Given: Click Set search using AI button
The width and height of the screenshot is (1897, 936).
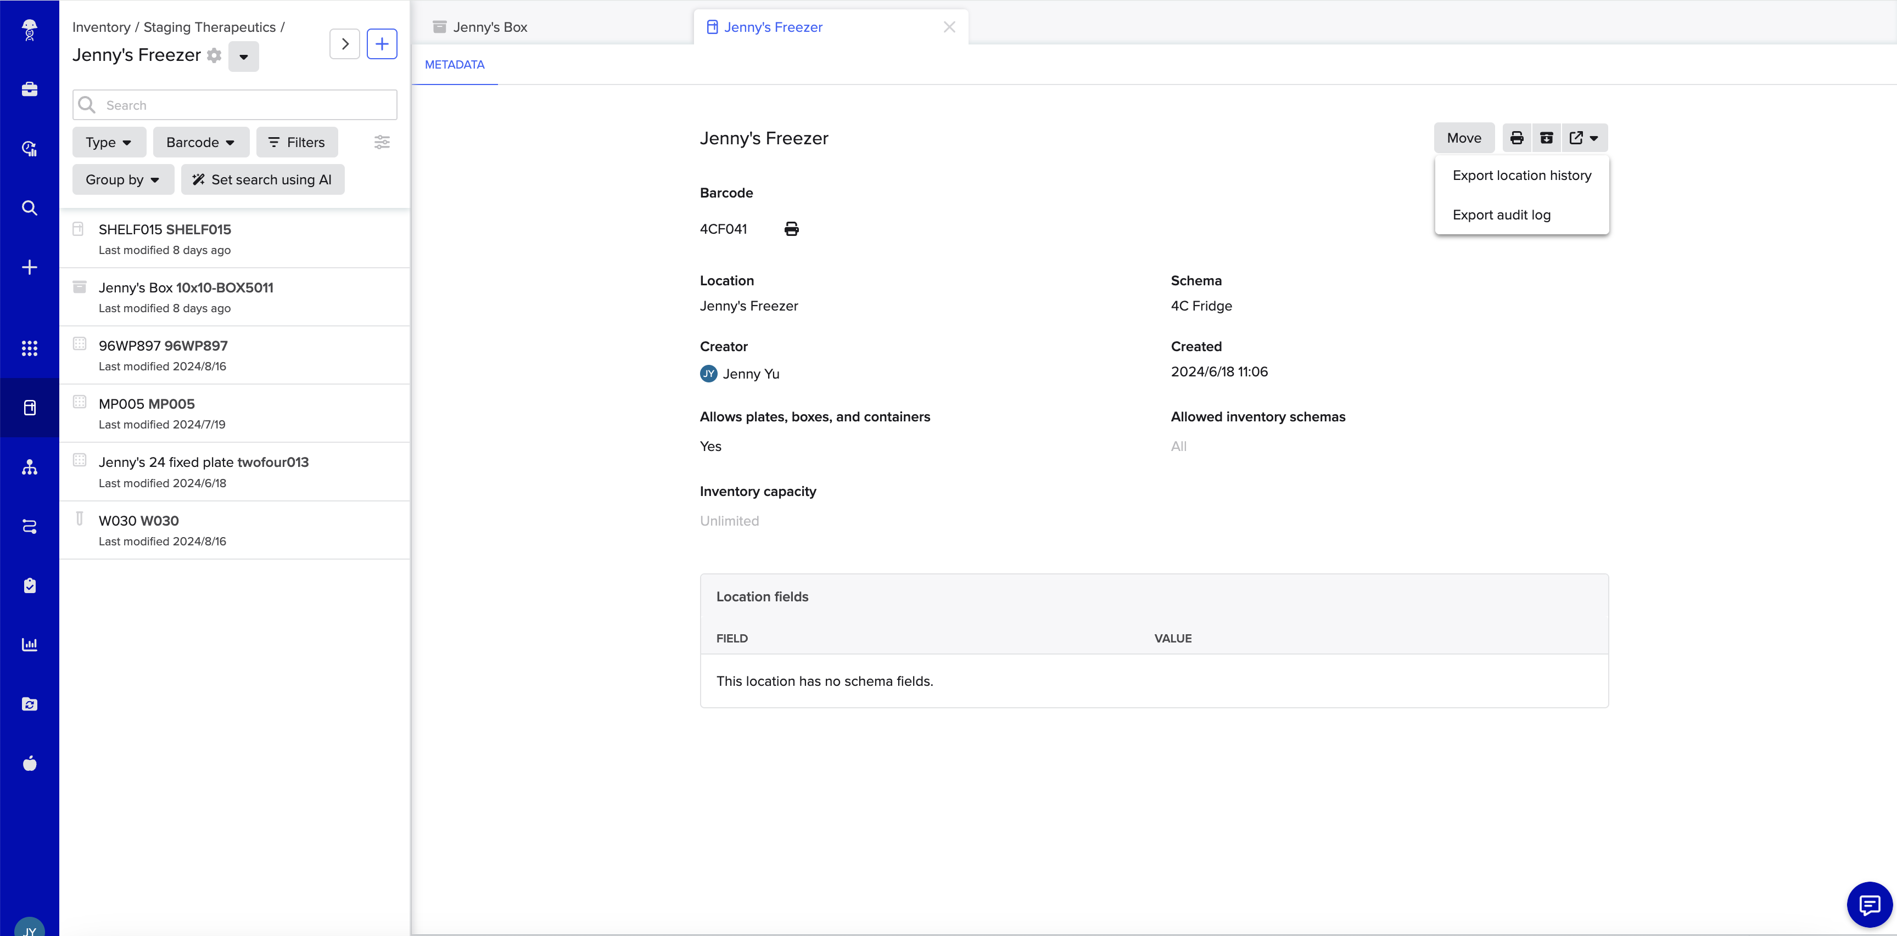Looking at the screenshot, I should coord(262,179).
